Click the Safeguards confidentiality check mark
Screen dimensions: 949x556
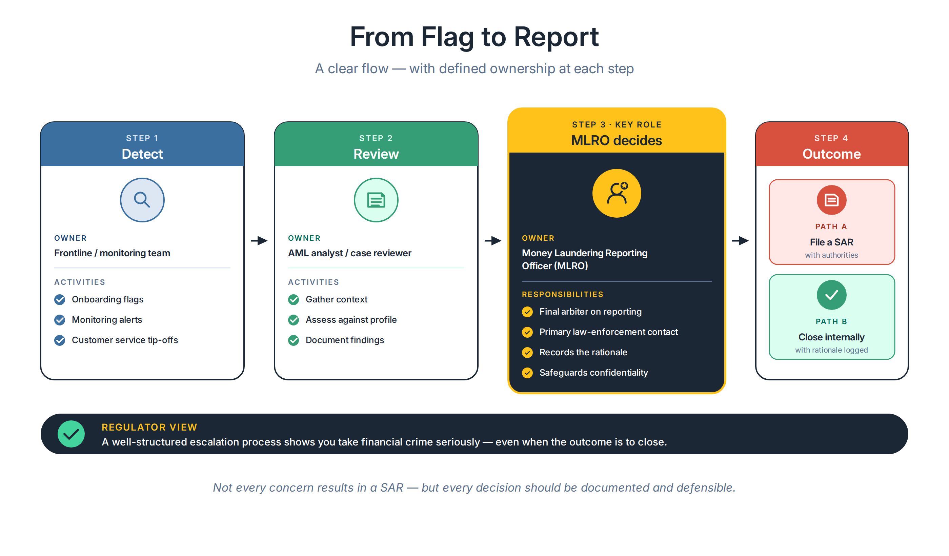tap(527, 373)
